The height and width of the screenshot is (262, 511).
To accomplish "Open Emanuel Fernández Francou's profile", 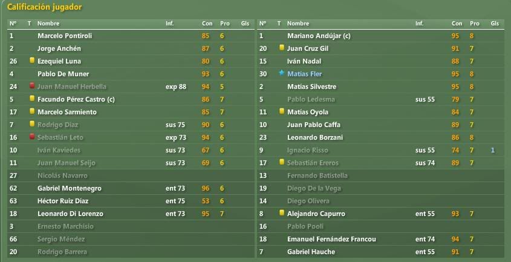I will pos(331,239).
